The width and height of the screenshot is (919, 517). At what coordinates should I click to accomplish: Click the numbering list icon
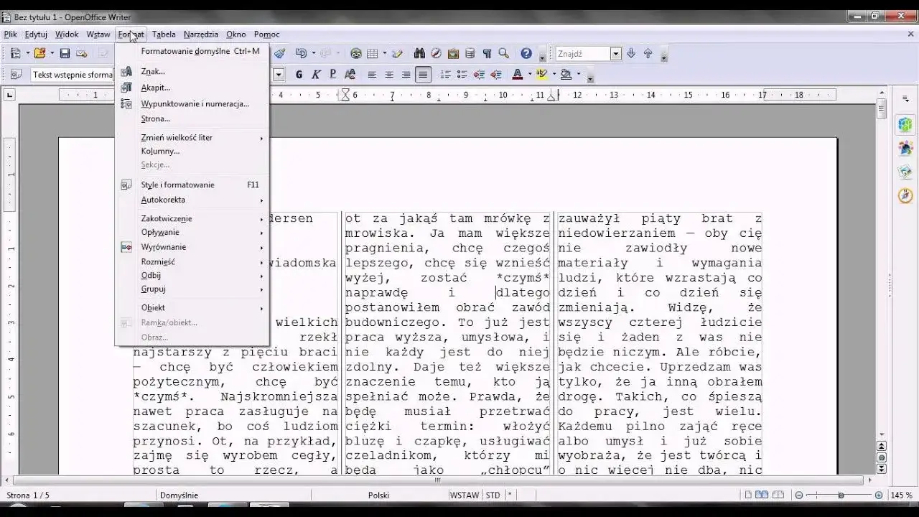(x=445, y=74)
